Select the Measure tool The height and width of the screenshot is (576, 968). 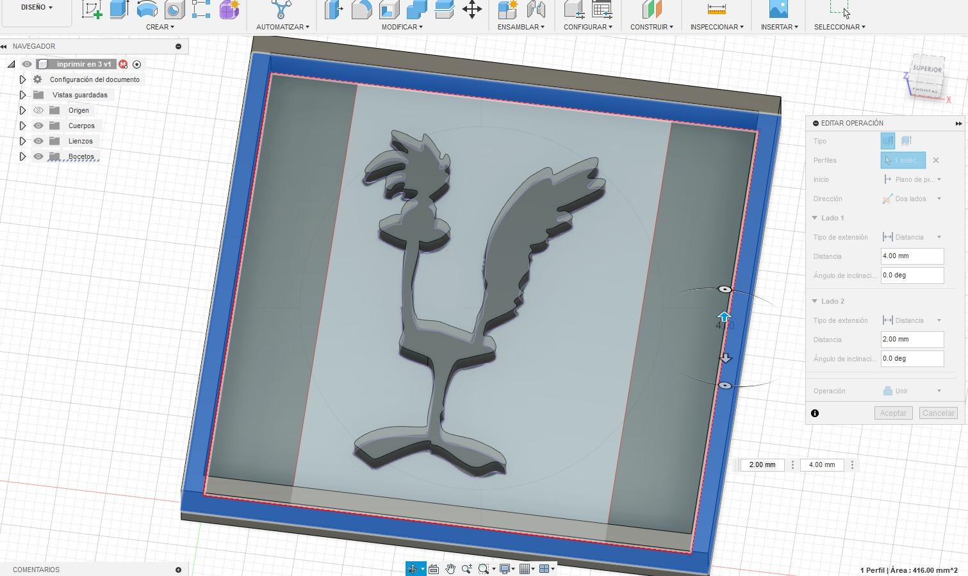(x=716, y=9)
